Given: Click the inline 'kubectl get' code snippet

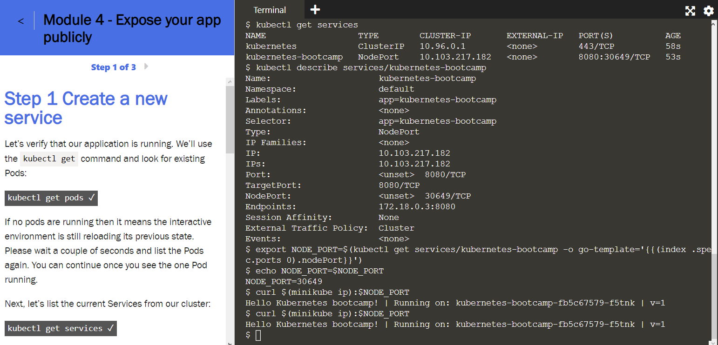Looking at the screenshot, I should (49, 159).
